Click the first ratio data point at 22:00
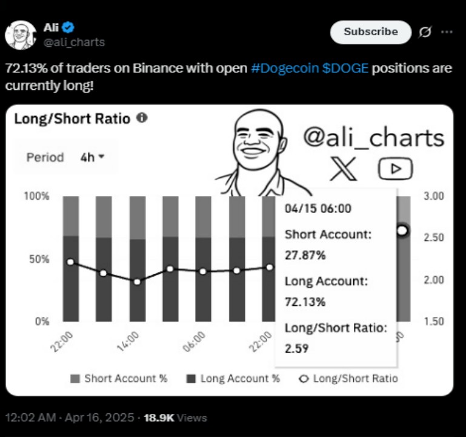Image resolution: width=466 pixels, height=437 pixels. point(70,262)
